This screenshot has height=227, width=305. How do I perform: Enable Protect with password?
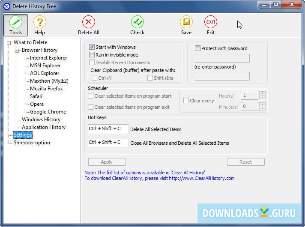[x=197, y=48]
